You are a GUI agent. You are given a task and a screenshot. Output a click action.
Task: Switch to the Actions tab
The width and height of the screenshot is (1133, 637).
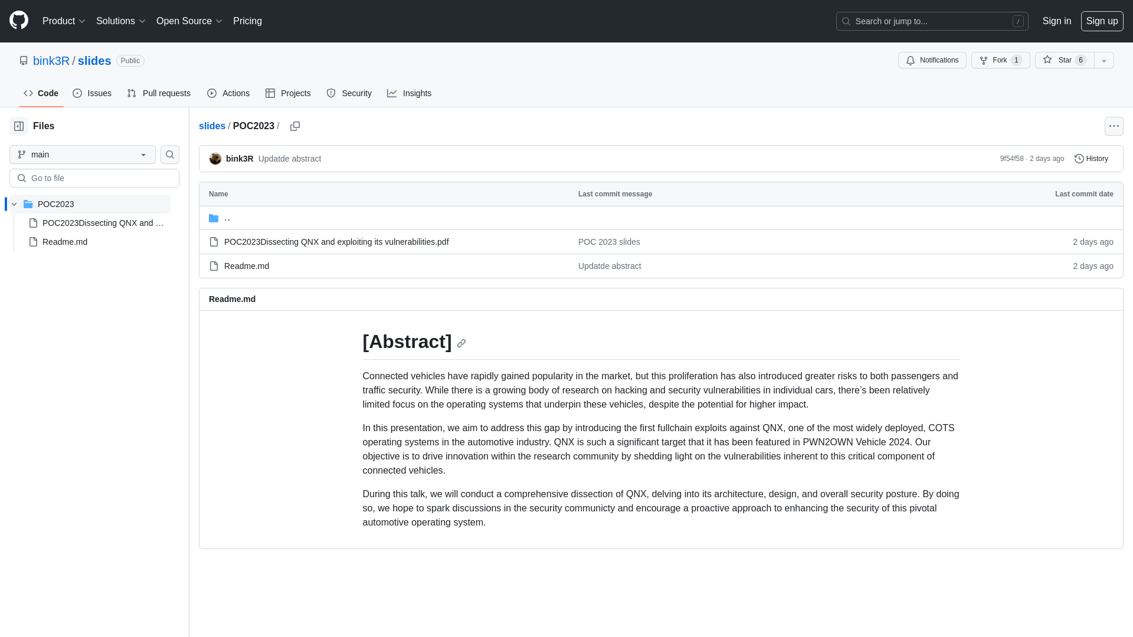tap(228, 93)
